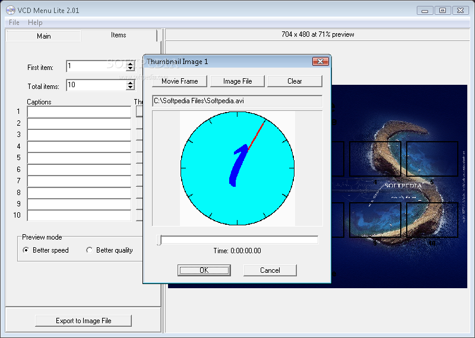Image resolution: width=475 pixels, height=338 pixels.
Task: Increase the First item value
Action: point(130,63)
